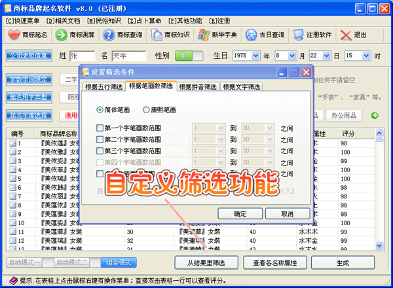
Task: Click the 姓 surname input field
Action: (82, 56)
